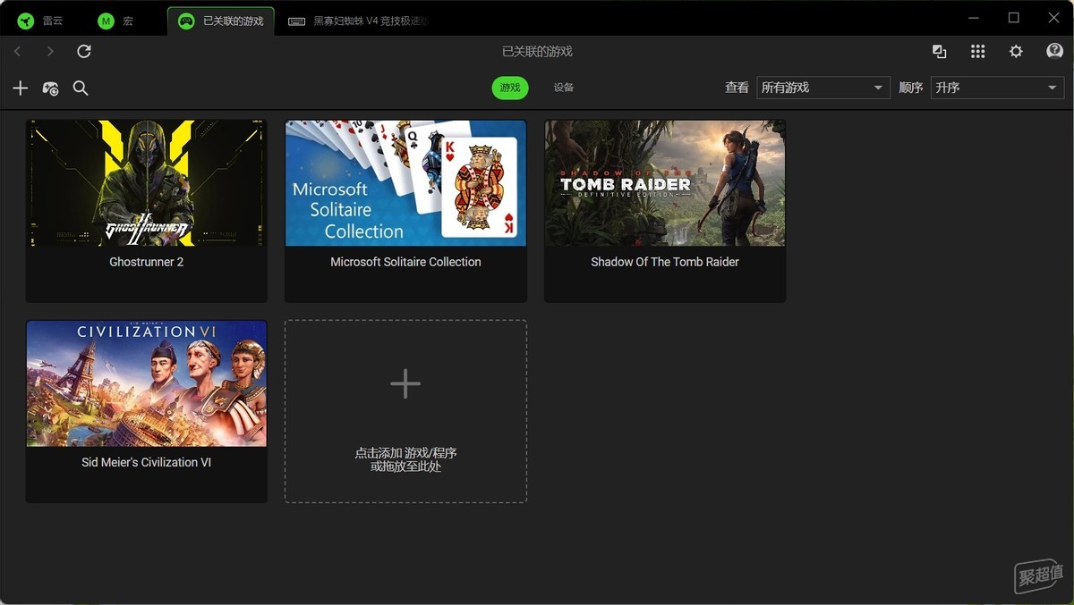This screenshot has height=605, width=1074.
Task: Select the 已关联的游戏 tab
Action: click(x=221, y=21)
